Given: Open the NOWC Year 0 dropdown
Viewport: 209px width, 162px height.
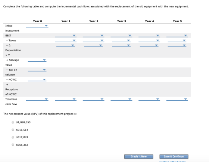Looking at the screenshot, I should 37,80.
